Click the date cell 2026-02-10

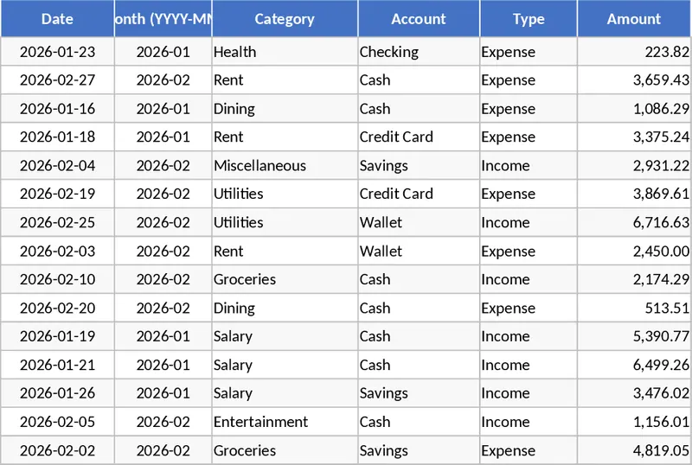57,280
